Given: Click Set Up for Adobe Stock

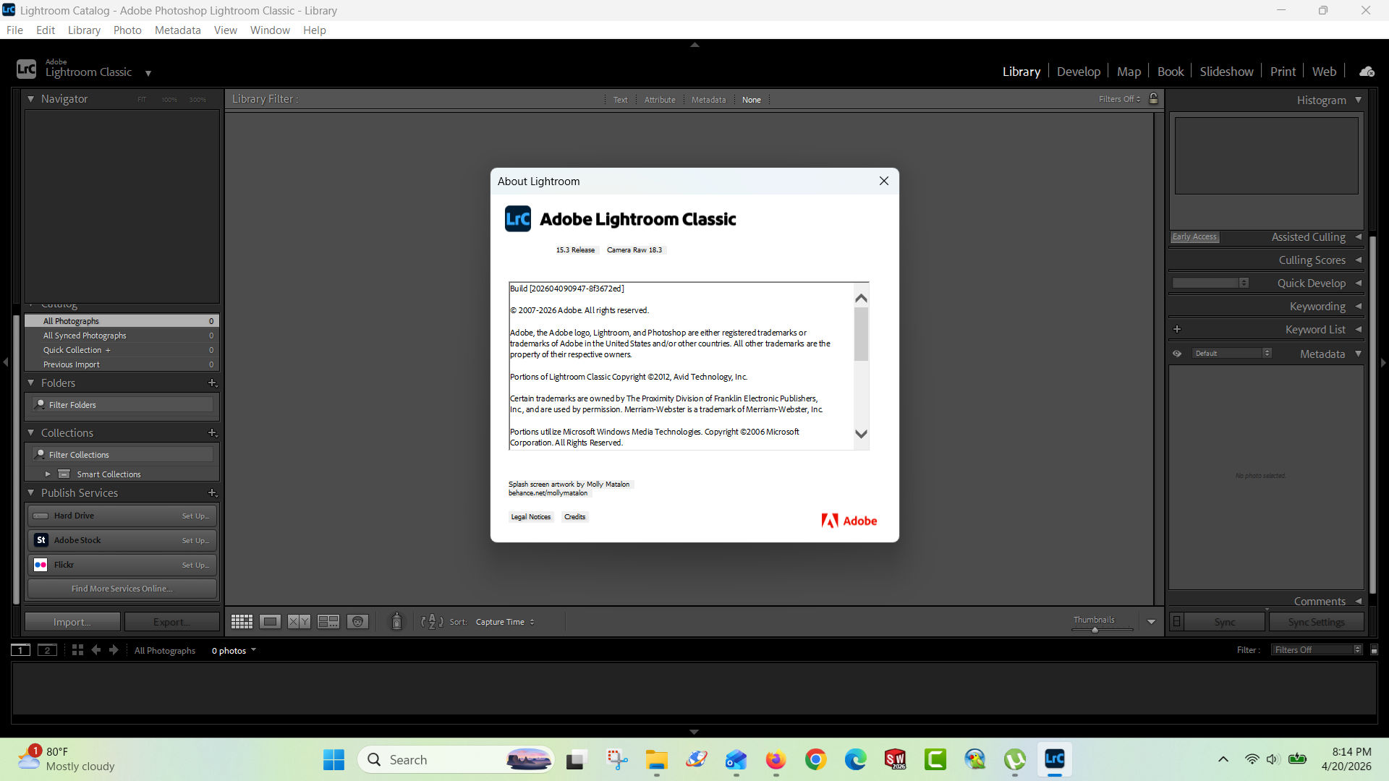Looking at the screenshot, I should tap(195, 540).
